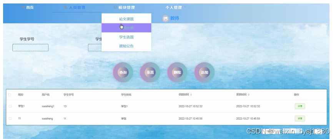The width and height of the screenshot is (336, 139).
Task: Click the avatar image icon beside 教师
Action: point(165,19)
